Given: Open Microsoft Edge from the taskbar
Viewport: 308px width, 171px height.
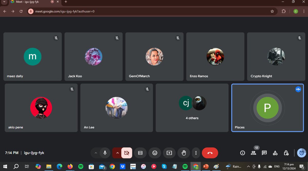Looking at the screenshot, I should click(x=59, y=166).
